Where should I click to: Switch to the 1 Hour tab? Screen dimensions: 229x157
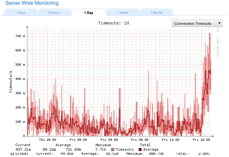(x=20, y=13)
